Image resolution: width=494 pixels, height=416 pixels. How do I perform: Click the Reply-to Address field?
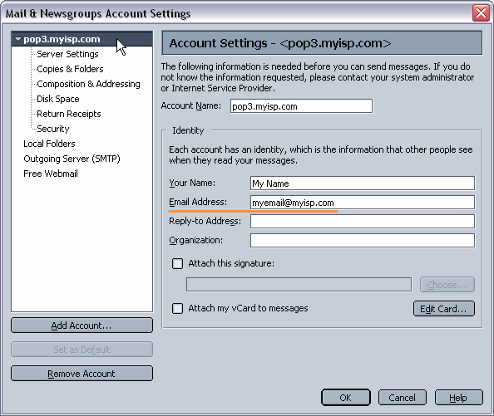[363, 222]
